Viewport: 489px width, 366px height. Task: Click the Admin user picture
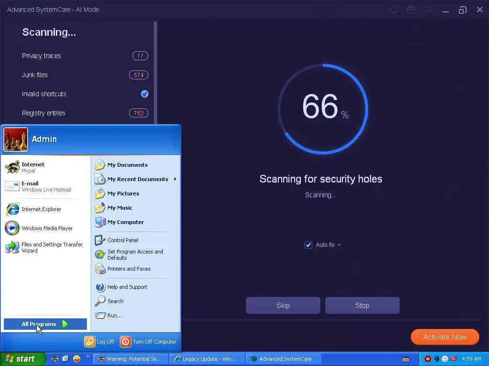click(16, 140)
